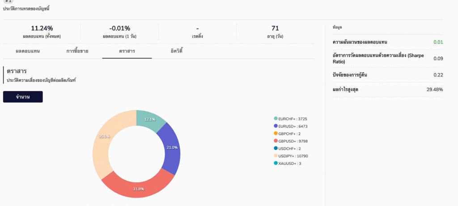The height and width of the screenshot is (206, 458).
Task: Go to the อิควิตี้ tab
Action: point(177,51)
